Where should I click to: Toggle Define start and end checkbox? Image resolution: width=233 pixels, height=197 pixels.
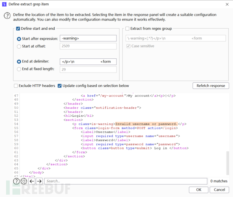pos(18,29)
